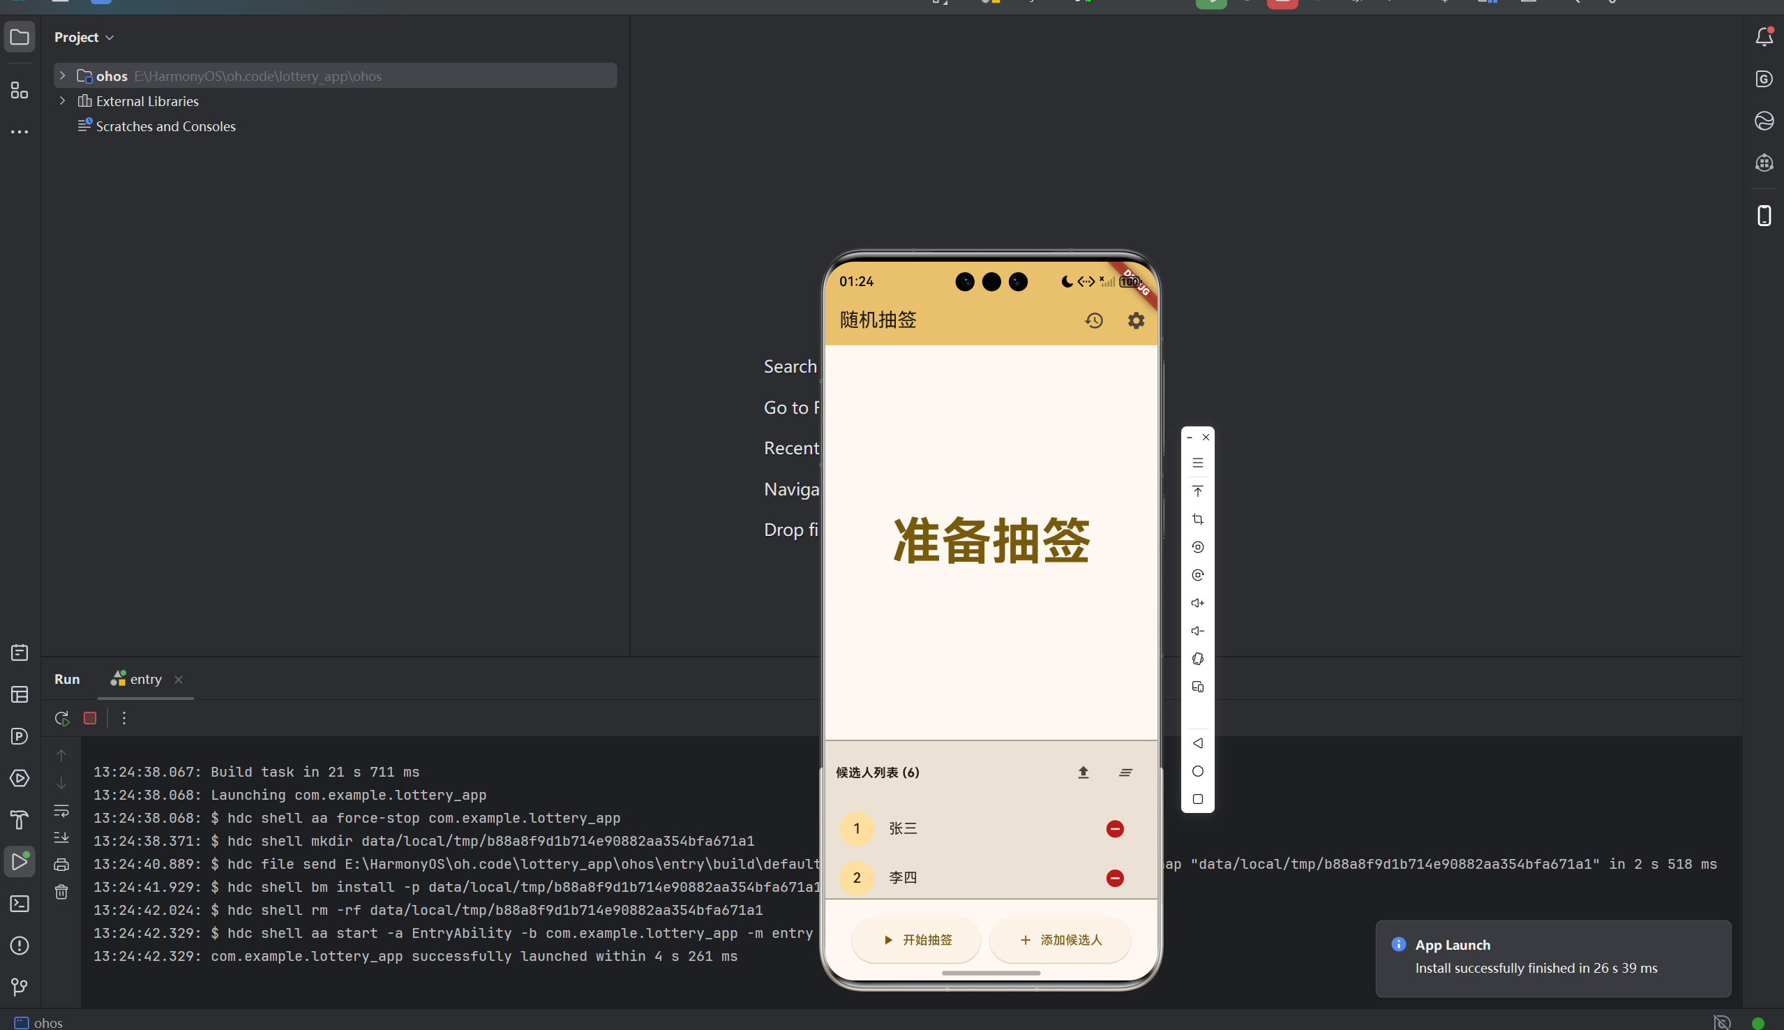Increase emulator volume with the volume-up control
1784x1030 pixels.
click(1198, 602)
